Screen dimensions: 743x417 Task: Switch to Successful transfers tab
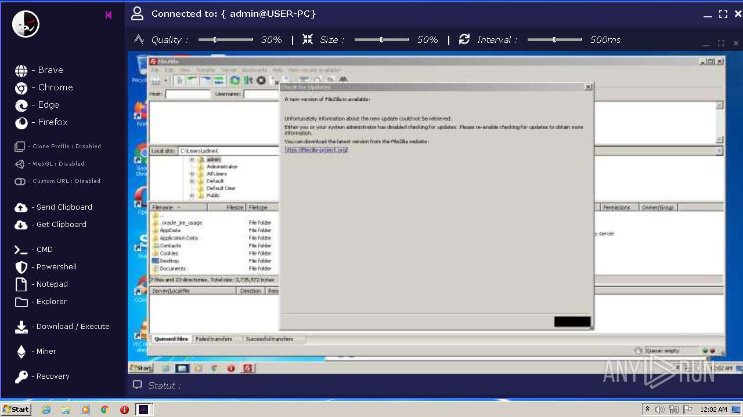pos(269,339)
